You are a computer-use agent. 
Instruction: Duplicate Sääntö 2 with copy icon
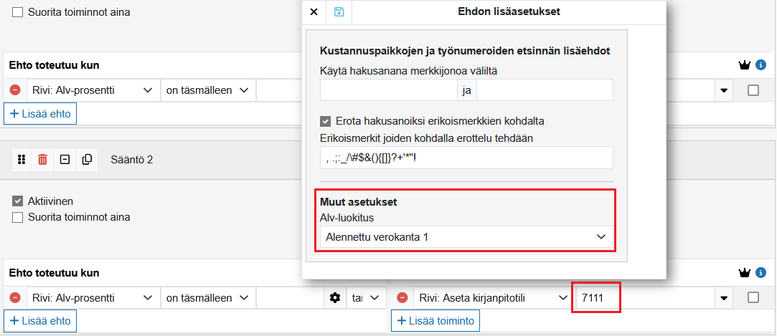click(87, 160)
